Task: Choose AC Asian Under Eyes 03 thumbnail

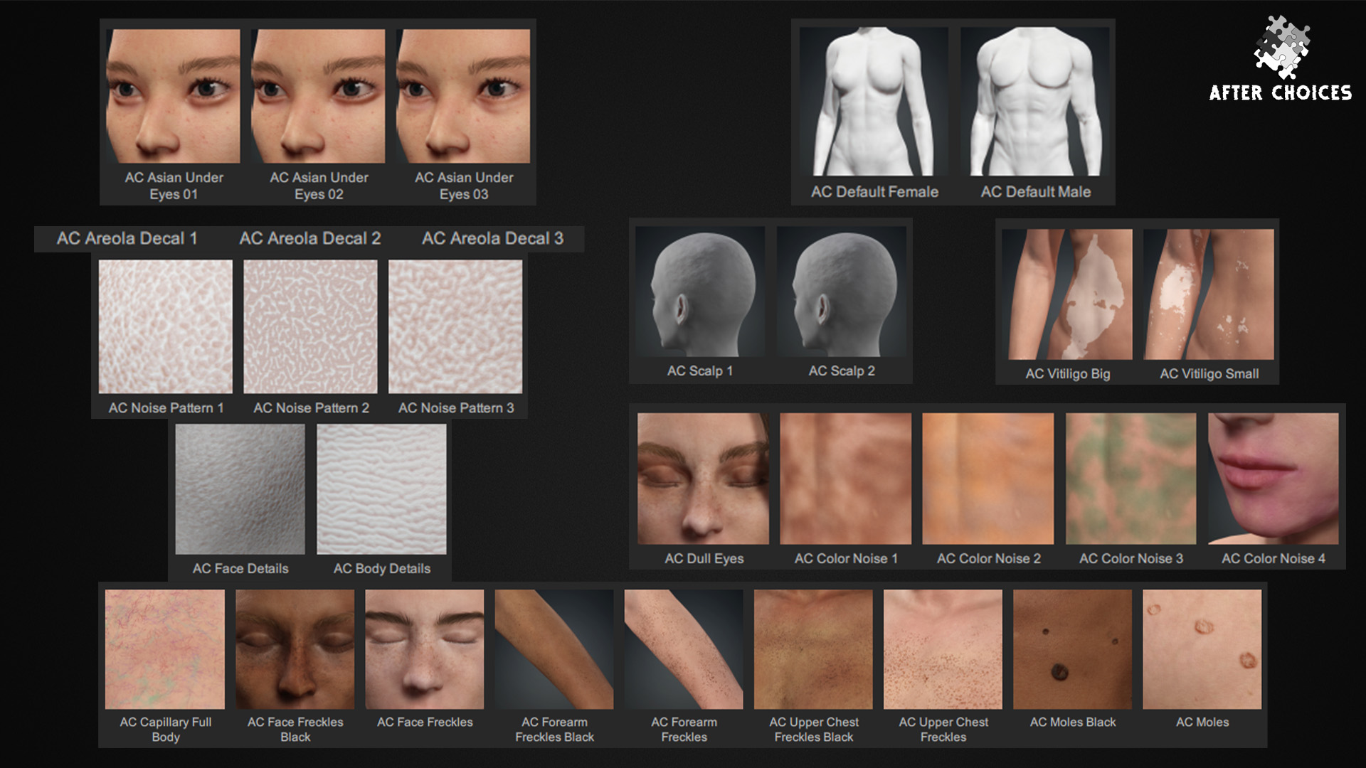Action: pyautogui.click(x=463, y=96)
